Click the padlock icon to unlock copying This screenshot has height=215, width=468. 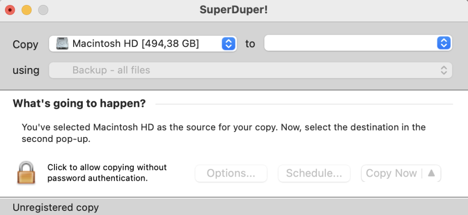(26, 173)
